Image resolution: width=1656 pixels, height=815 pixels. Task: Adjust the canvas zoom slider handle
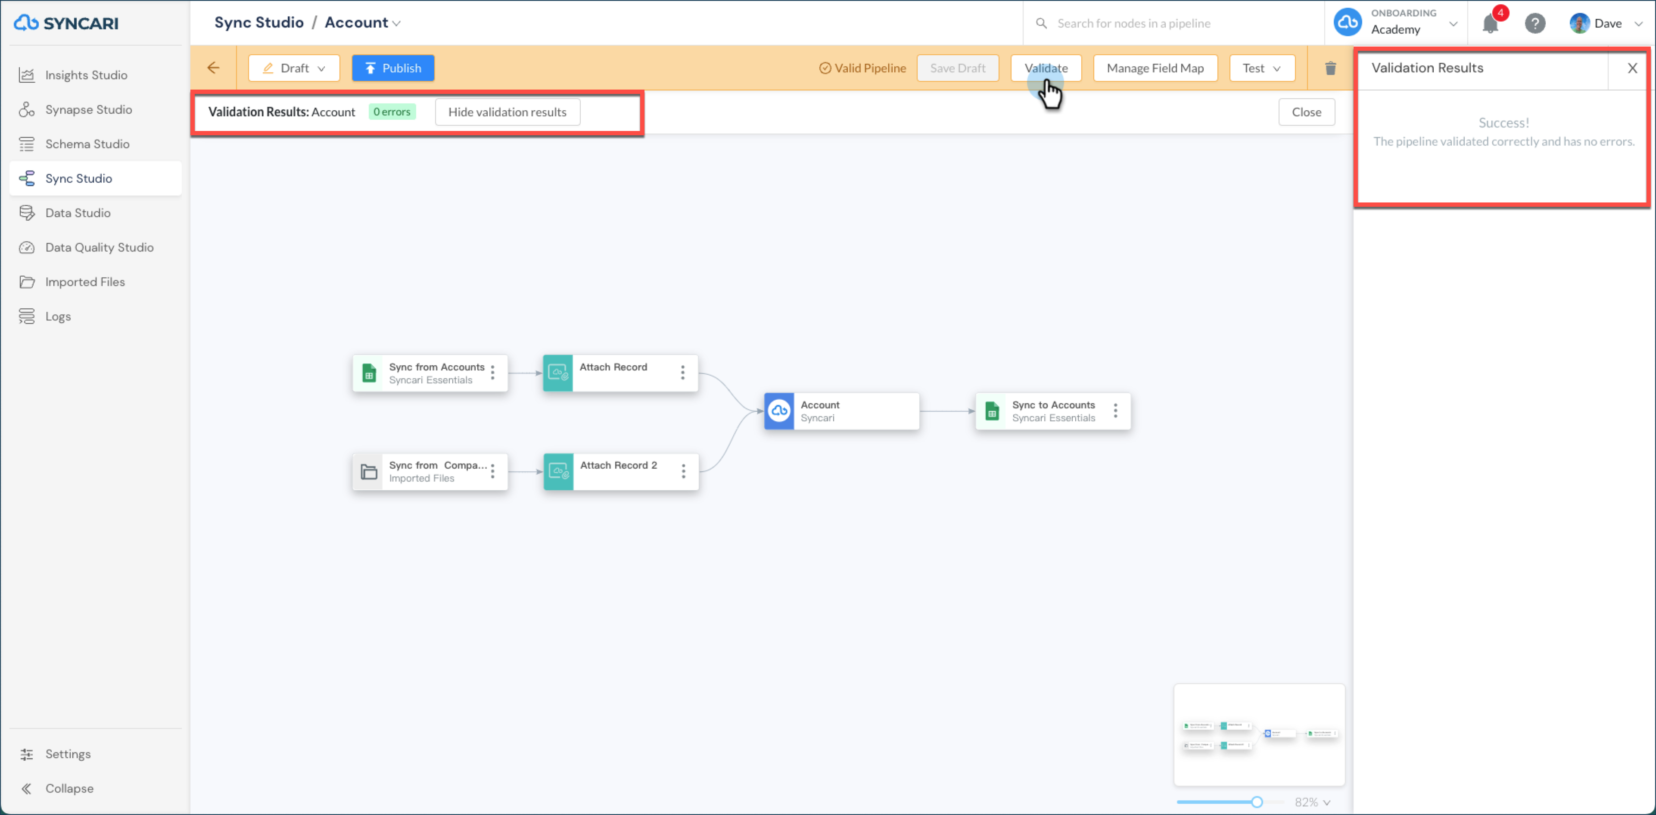click(x=1257, y=802)
